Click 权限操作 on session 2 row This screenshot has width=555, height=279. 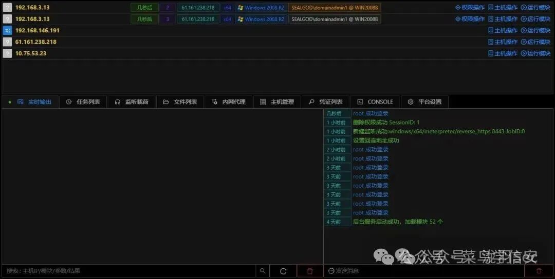pos(470,7)
